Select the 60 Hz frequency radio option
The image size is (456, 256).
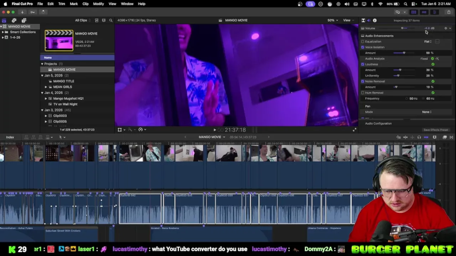424,98
